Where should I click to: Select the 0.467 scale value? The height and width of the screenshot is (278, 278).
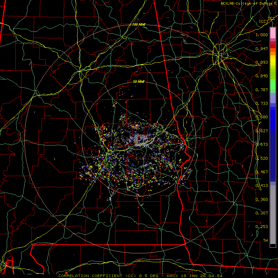point(262,172)
